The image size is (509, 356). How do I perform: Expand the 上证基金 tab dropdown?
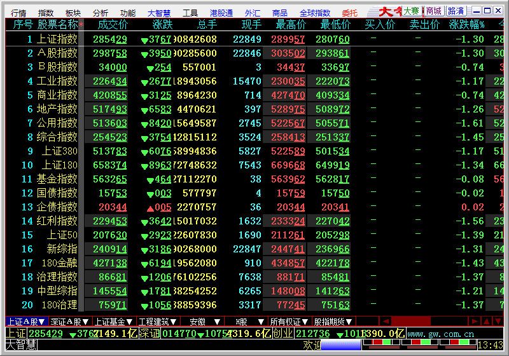click(129, 322)
